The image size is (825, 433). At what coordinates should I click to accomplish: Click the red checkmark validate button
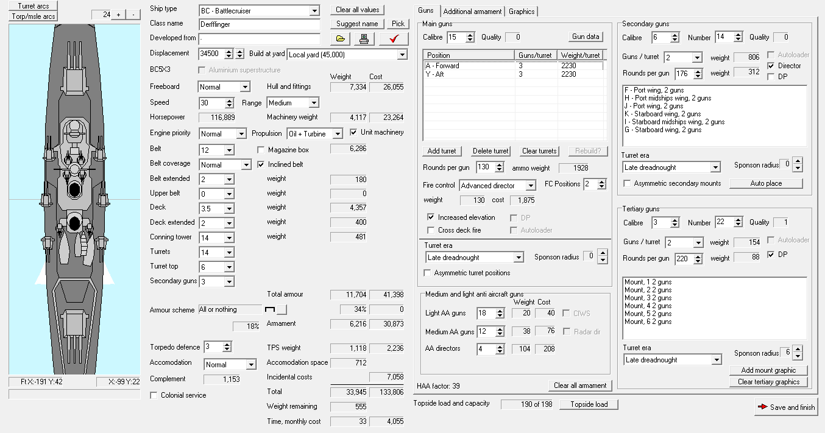point(394,39)
